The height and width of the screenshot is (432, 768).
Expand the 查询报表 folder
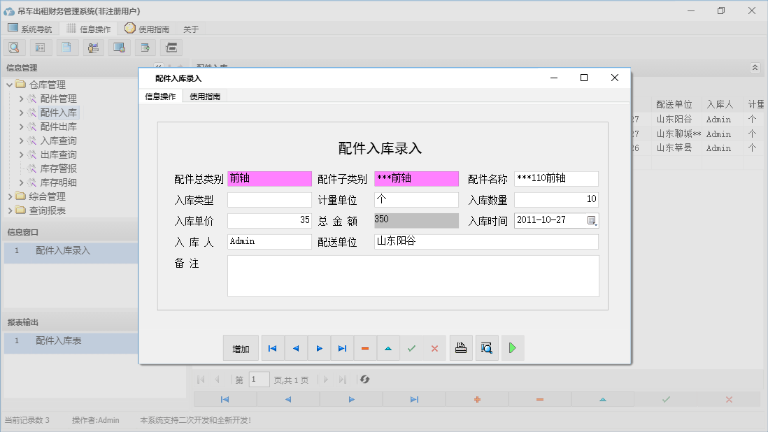tap(10, 210)
